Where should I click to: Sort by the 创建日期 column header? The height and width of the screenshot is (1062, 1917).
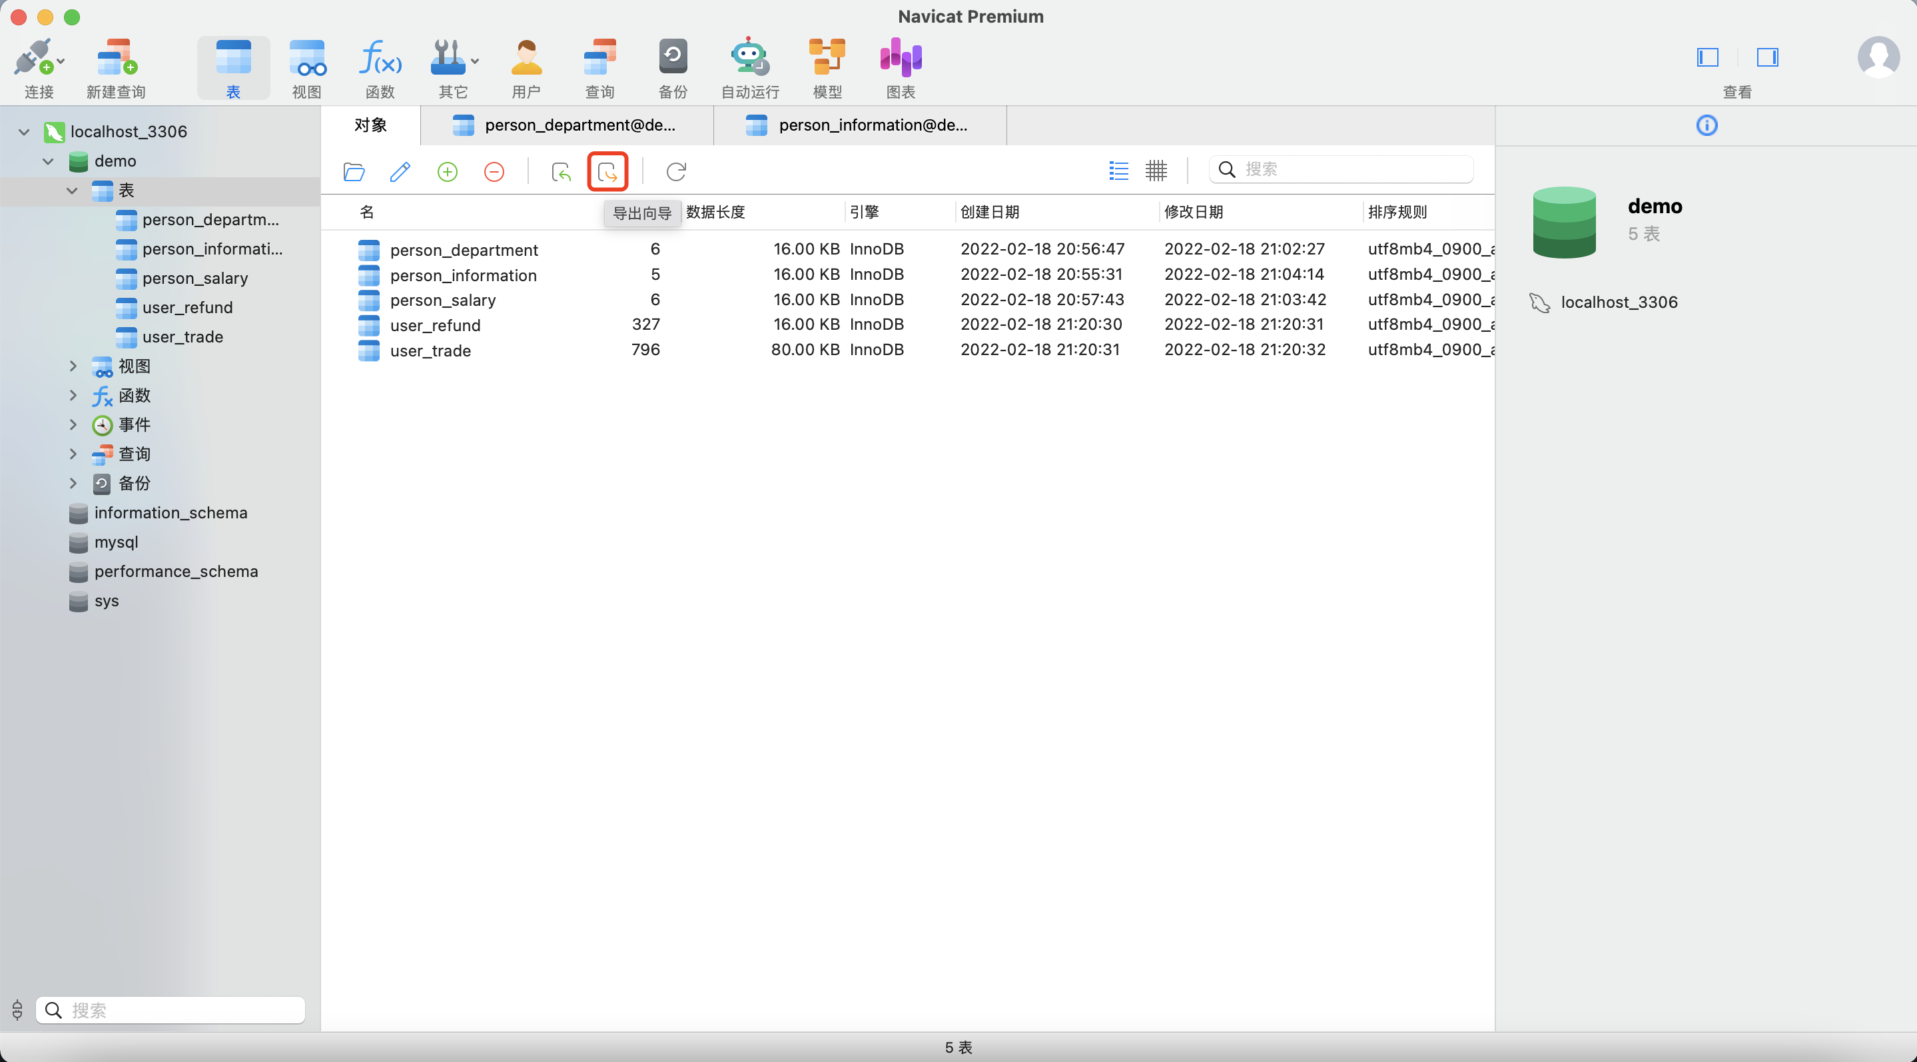(x=990, y=212)
